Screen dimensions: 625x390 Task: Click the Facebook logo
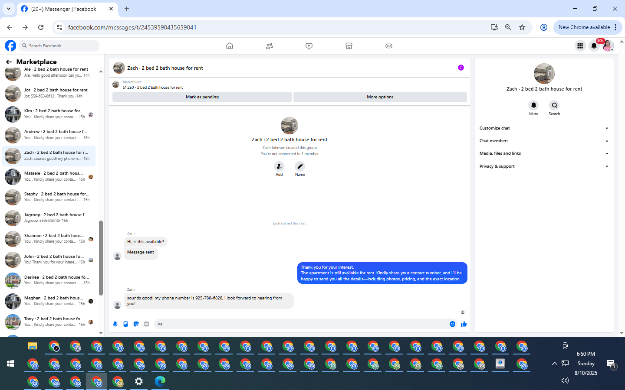click(x=10, y=45)
